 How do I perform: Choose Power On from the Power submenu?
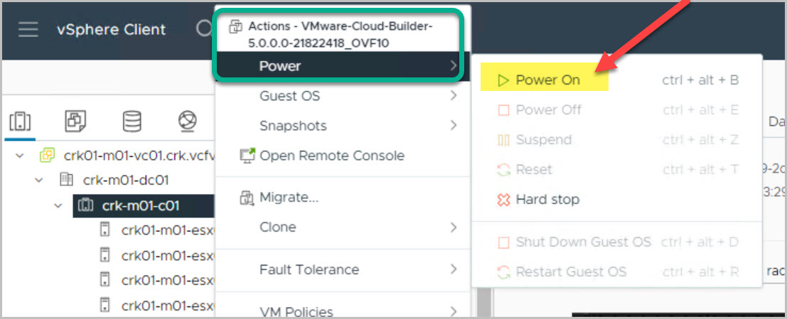click(x=547, y=80)
